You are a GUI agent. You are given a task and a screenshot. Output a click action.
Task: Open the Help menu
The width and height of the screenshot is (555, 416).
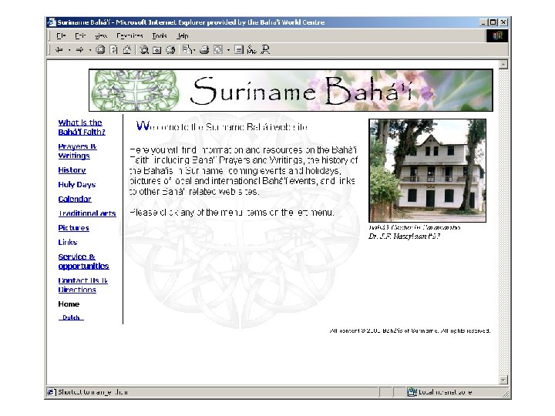coord(182,35)
